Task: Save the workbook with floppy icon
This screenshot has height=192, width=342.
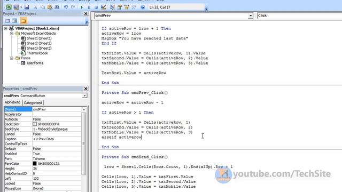Action: coord(27,7)
